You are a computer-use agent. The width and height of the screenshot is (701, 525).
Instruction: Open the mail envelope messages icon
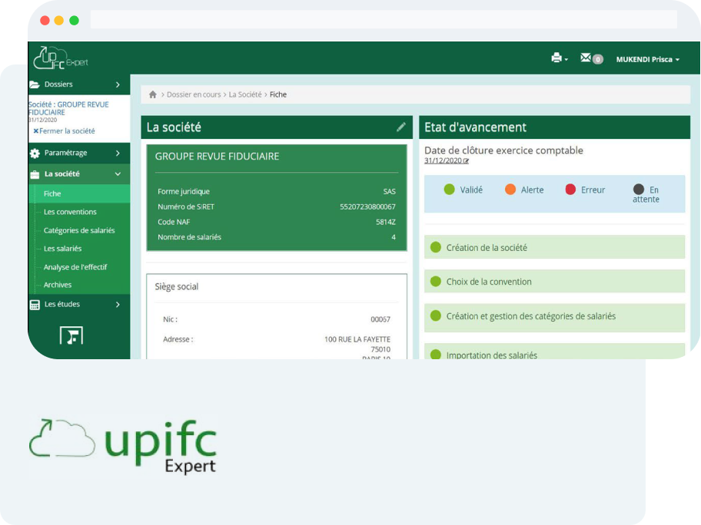[585, 58]
